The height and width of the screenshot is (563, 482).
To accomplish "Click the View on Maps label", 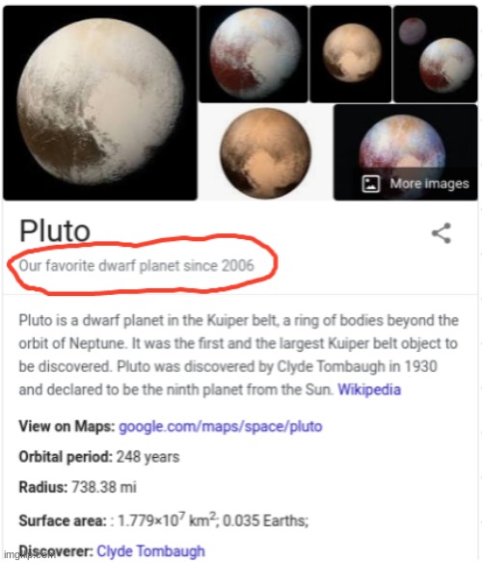I will tap(67, 426).
